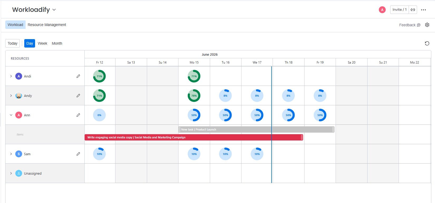Click Ann's 50% indicator on Mo 15
Viewport: 435px width, 203px height.
pyautogui.click(x=194, y=115)
